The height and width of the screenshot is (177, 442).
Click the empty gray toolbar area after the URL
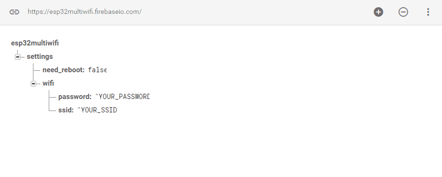(254, 12)
